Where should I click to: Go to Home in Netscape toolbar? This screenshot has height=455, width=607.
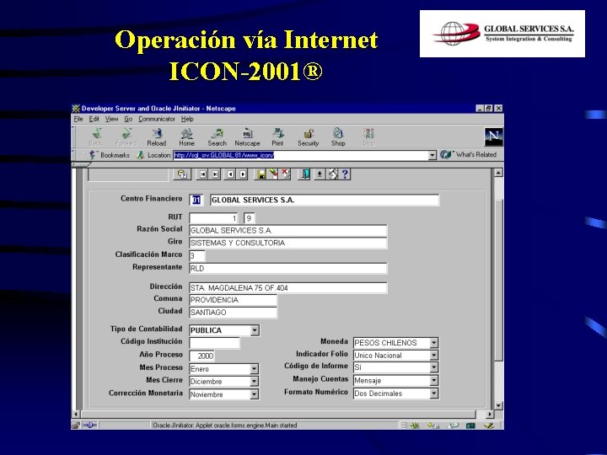pos(186,137)
